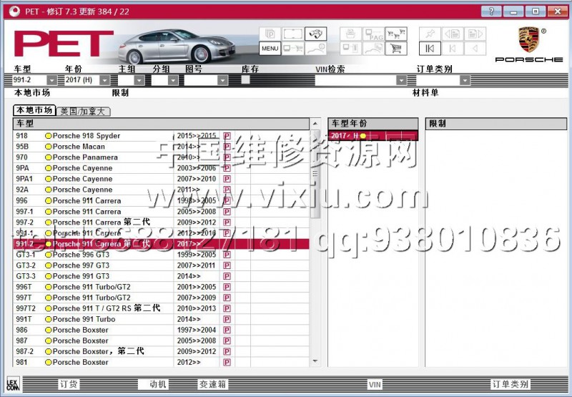
Task: Click the PAG monitor icon
Action: pos(373,34)
